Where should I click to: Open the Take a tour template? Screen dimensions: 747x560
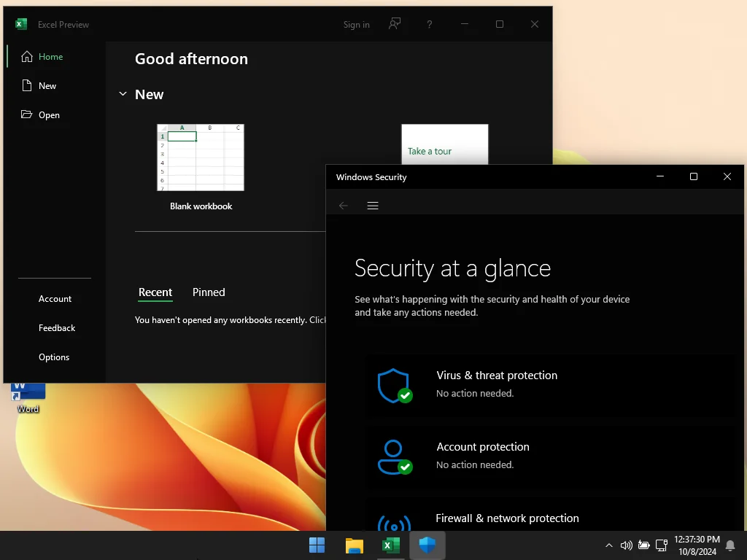tap(444, 144)
